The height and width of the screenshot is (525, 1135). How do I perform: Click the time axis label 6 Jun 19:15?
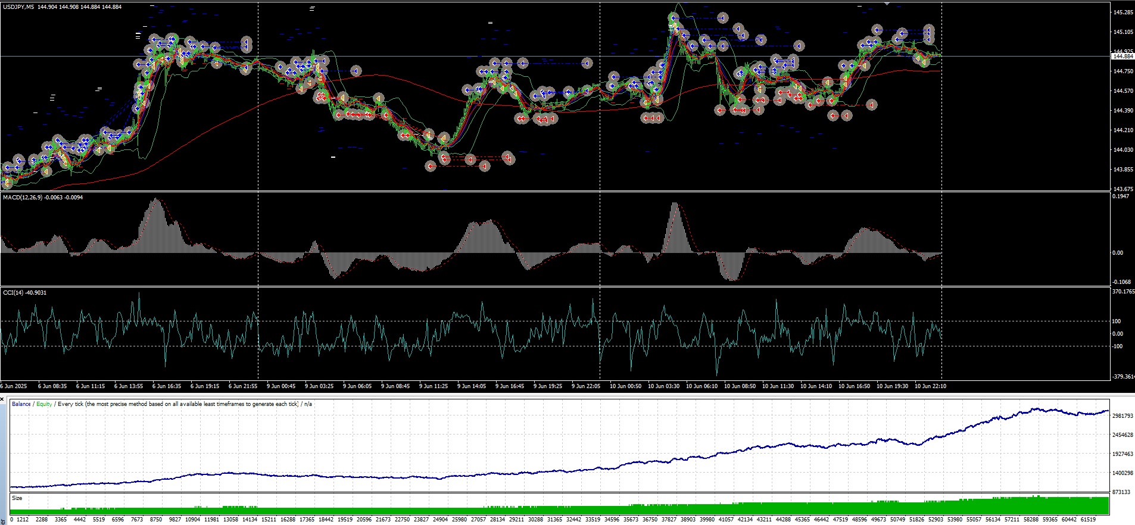[x=205, y=386]
